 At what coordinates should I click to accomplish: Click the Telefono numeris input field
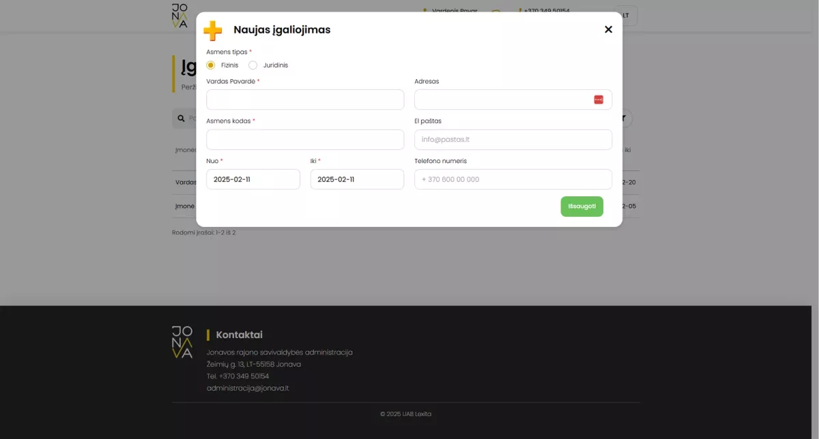click(x=513, y=179)
